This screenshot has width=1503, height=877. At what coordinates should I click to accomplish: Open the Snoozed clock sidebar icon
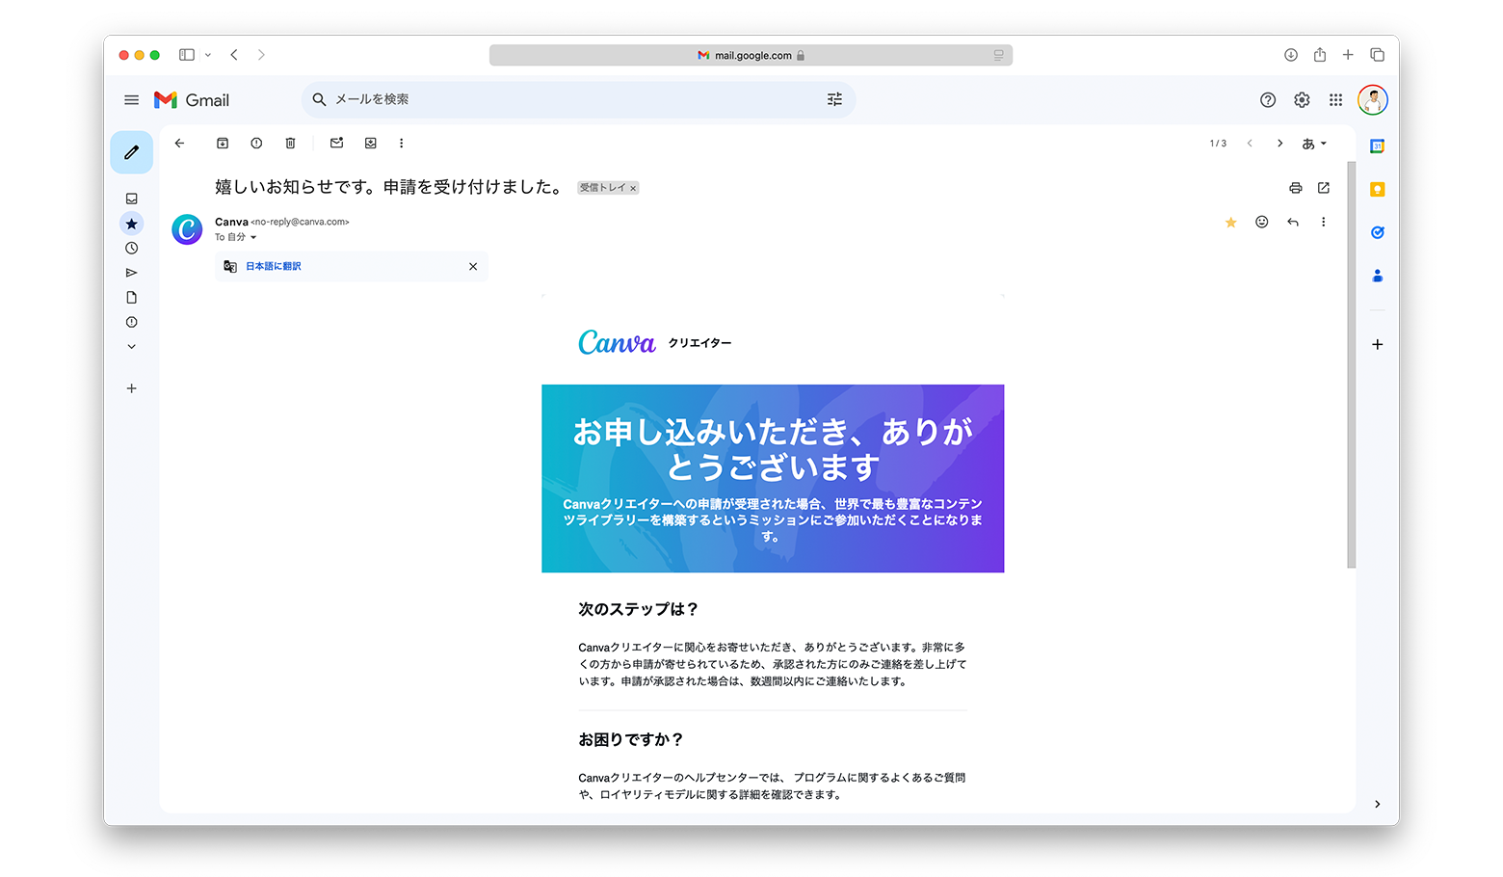tap(132, 249)
